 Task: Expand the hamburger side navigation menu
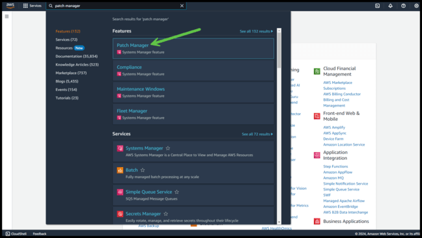coord(7,16)
